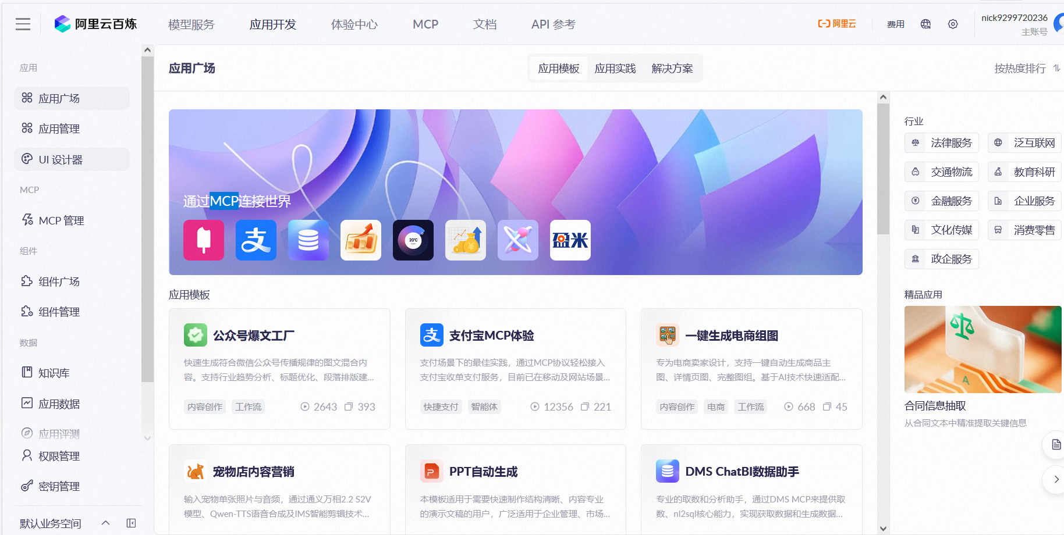Click the sidebar scrollbar up arrow
This screenshot has width=1064, height=535.
[x=147, y=51]
